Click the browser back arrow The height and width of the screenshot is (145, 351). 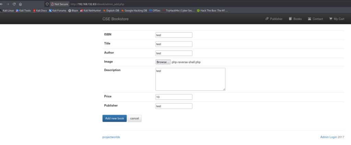coord(2,4)
